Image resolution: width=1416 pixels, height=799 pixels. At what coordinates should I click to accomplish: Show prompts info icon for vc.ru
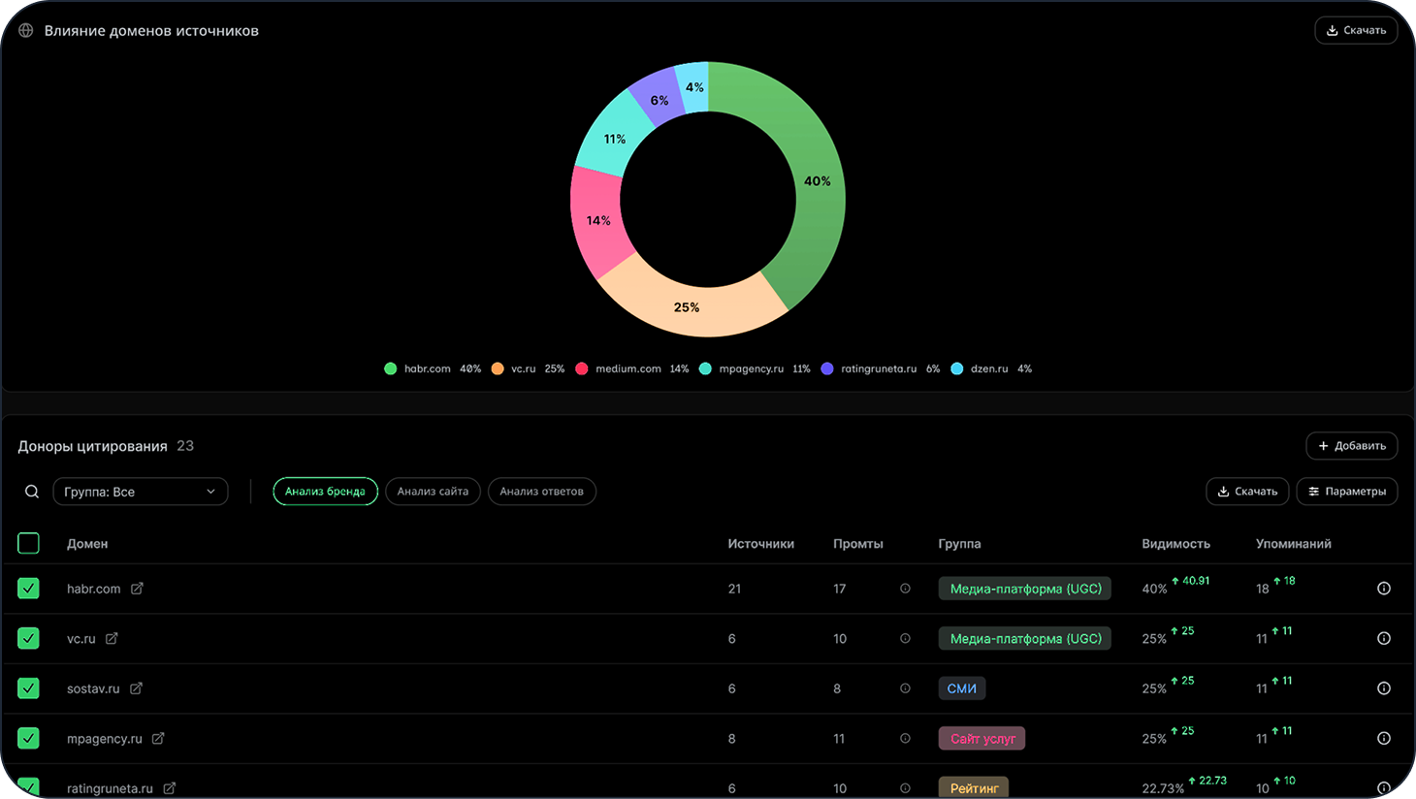pos(905,638)
